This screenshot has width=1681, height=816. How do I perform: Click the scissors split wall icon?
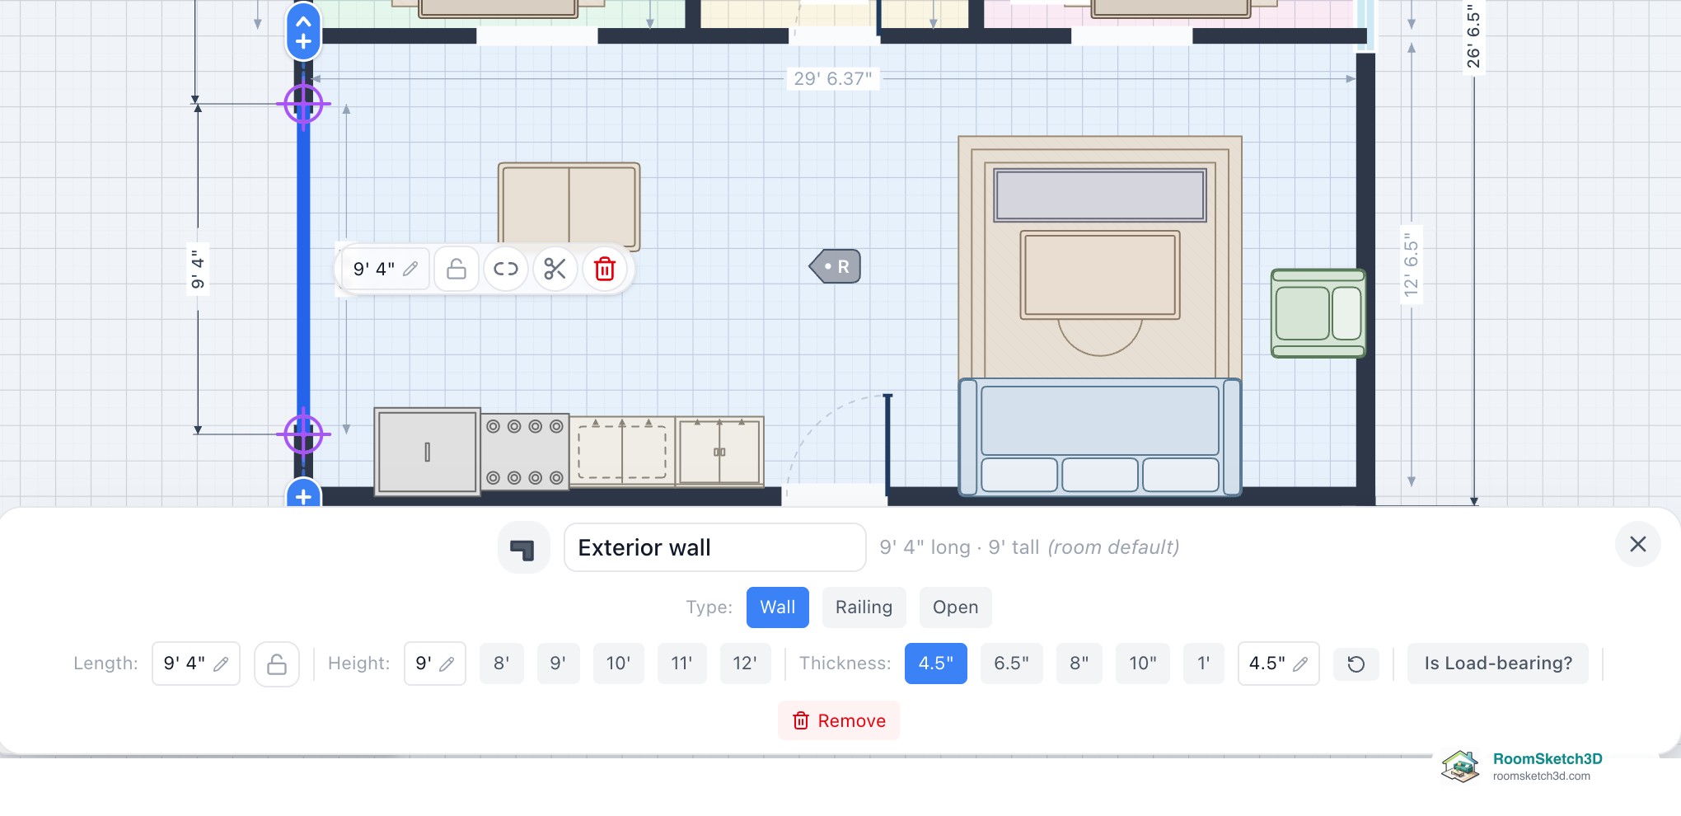point(555,269)
